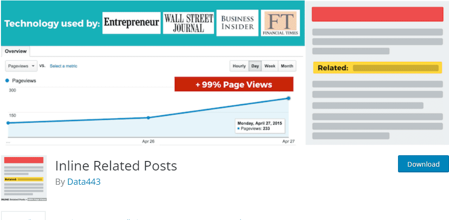Viewport: 449px width, 220px height.
Task: Click the Apr 26 data point on chart
Action: point(148,118)
